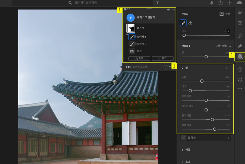The height and width of the screenshot is (164, 245).
Task: Open the 사전 설정 preset dropdown
Action: [223, 46]
